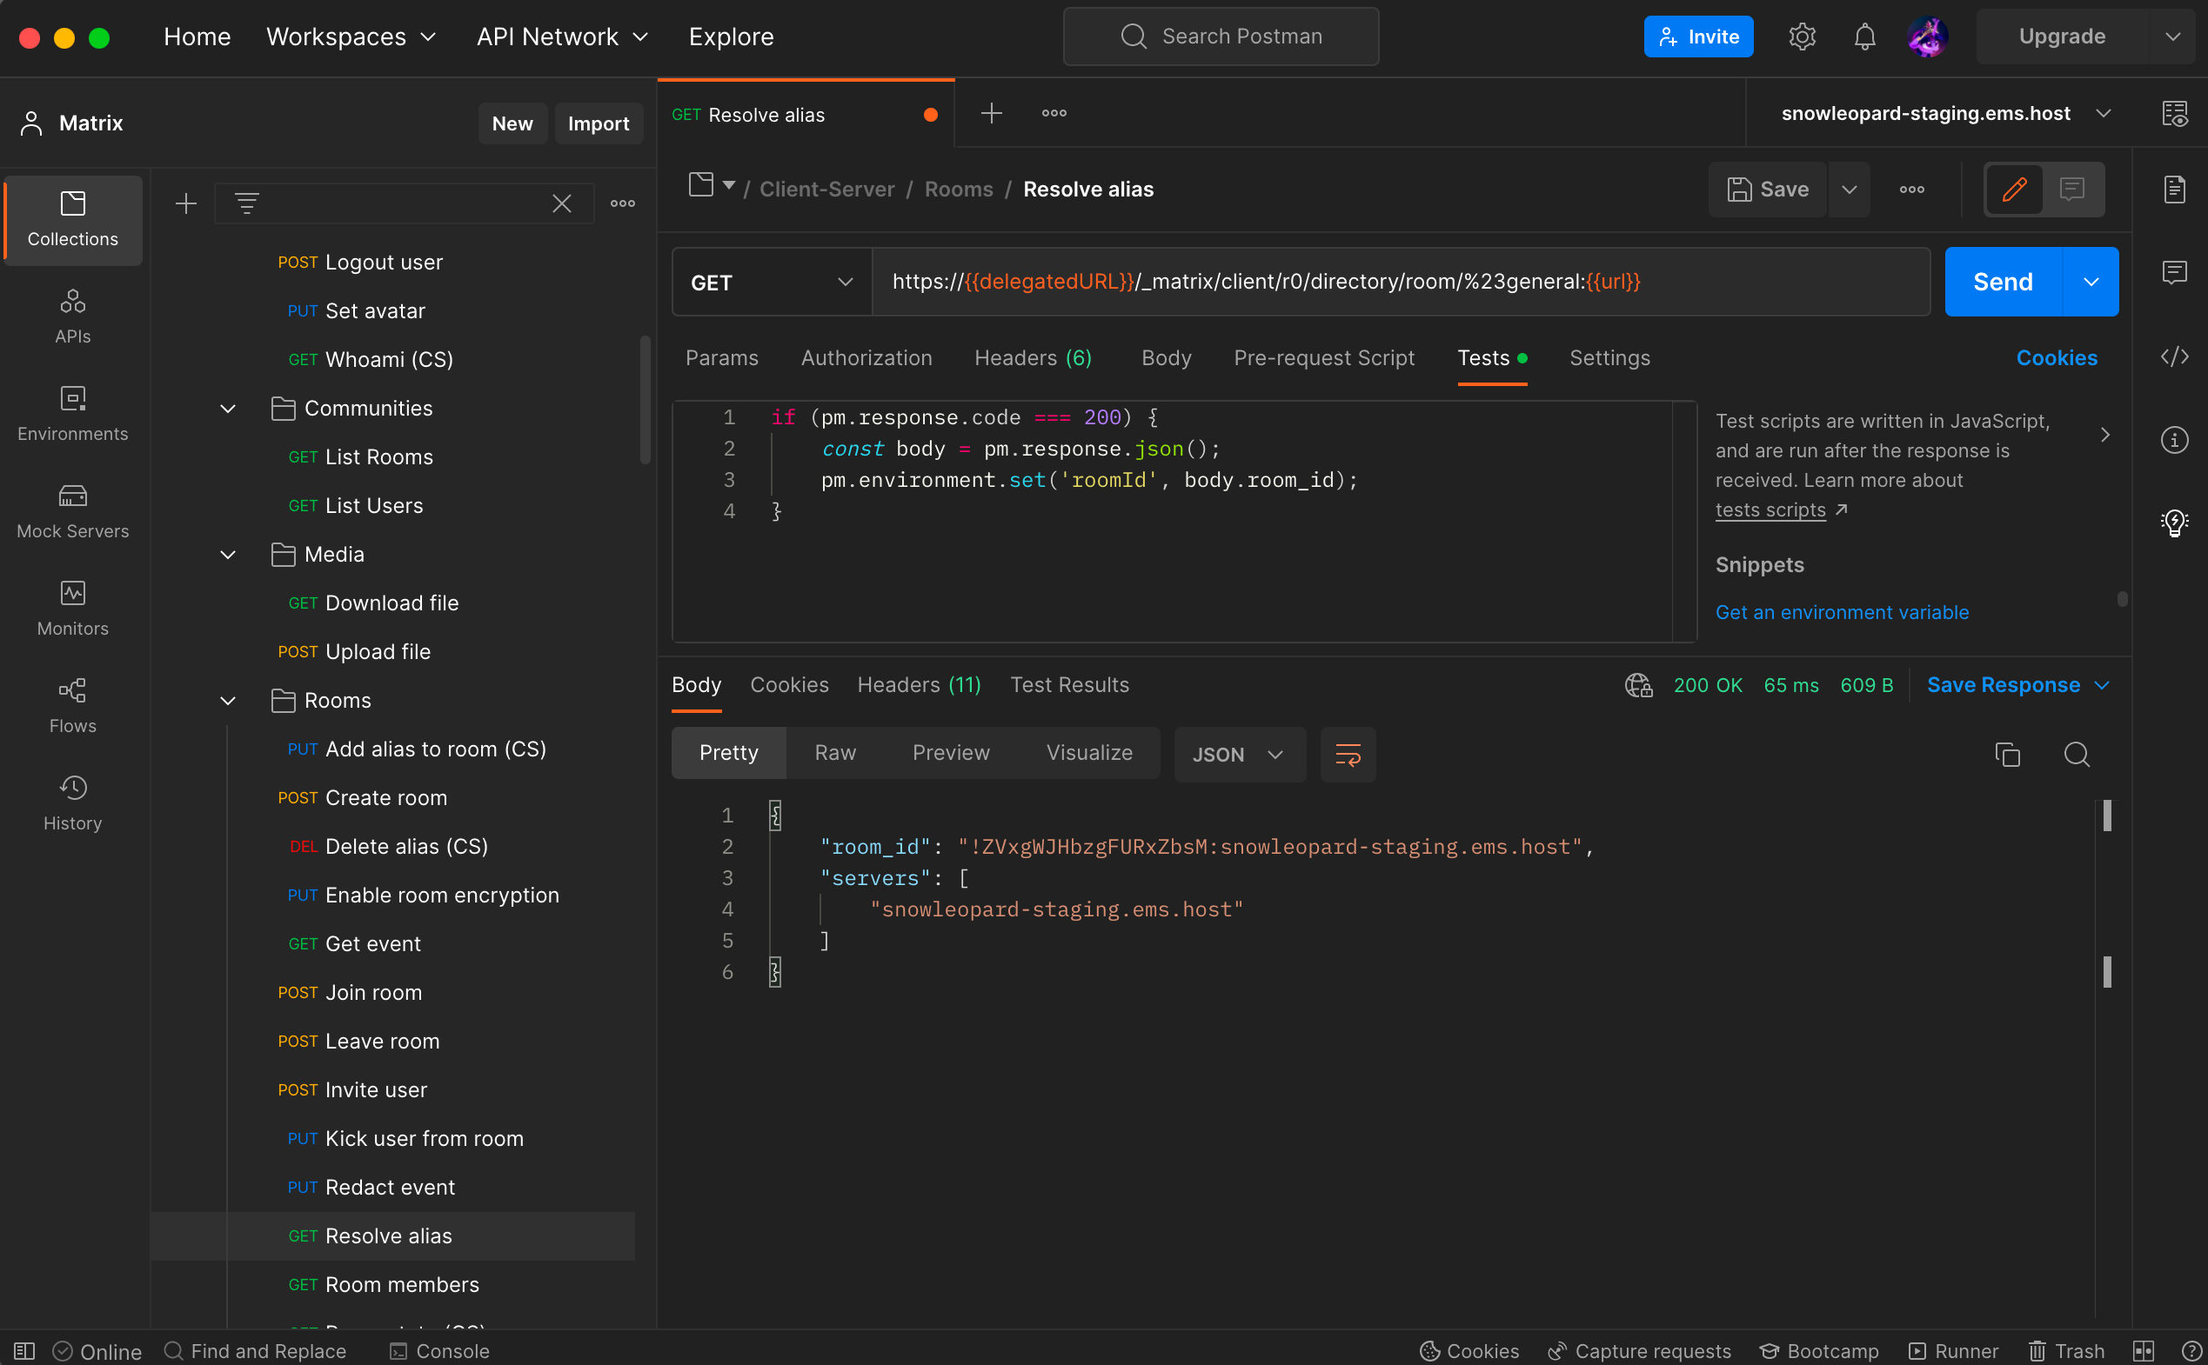Screen dimensions: 2208x1365
Task: Clear the collection filter with X
Action: (x=562, y=203)
